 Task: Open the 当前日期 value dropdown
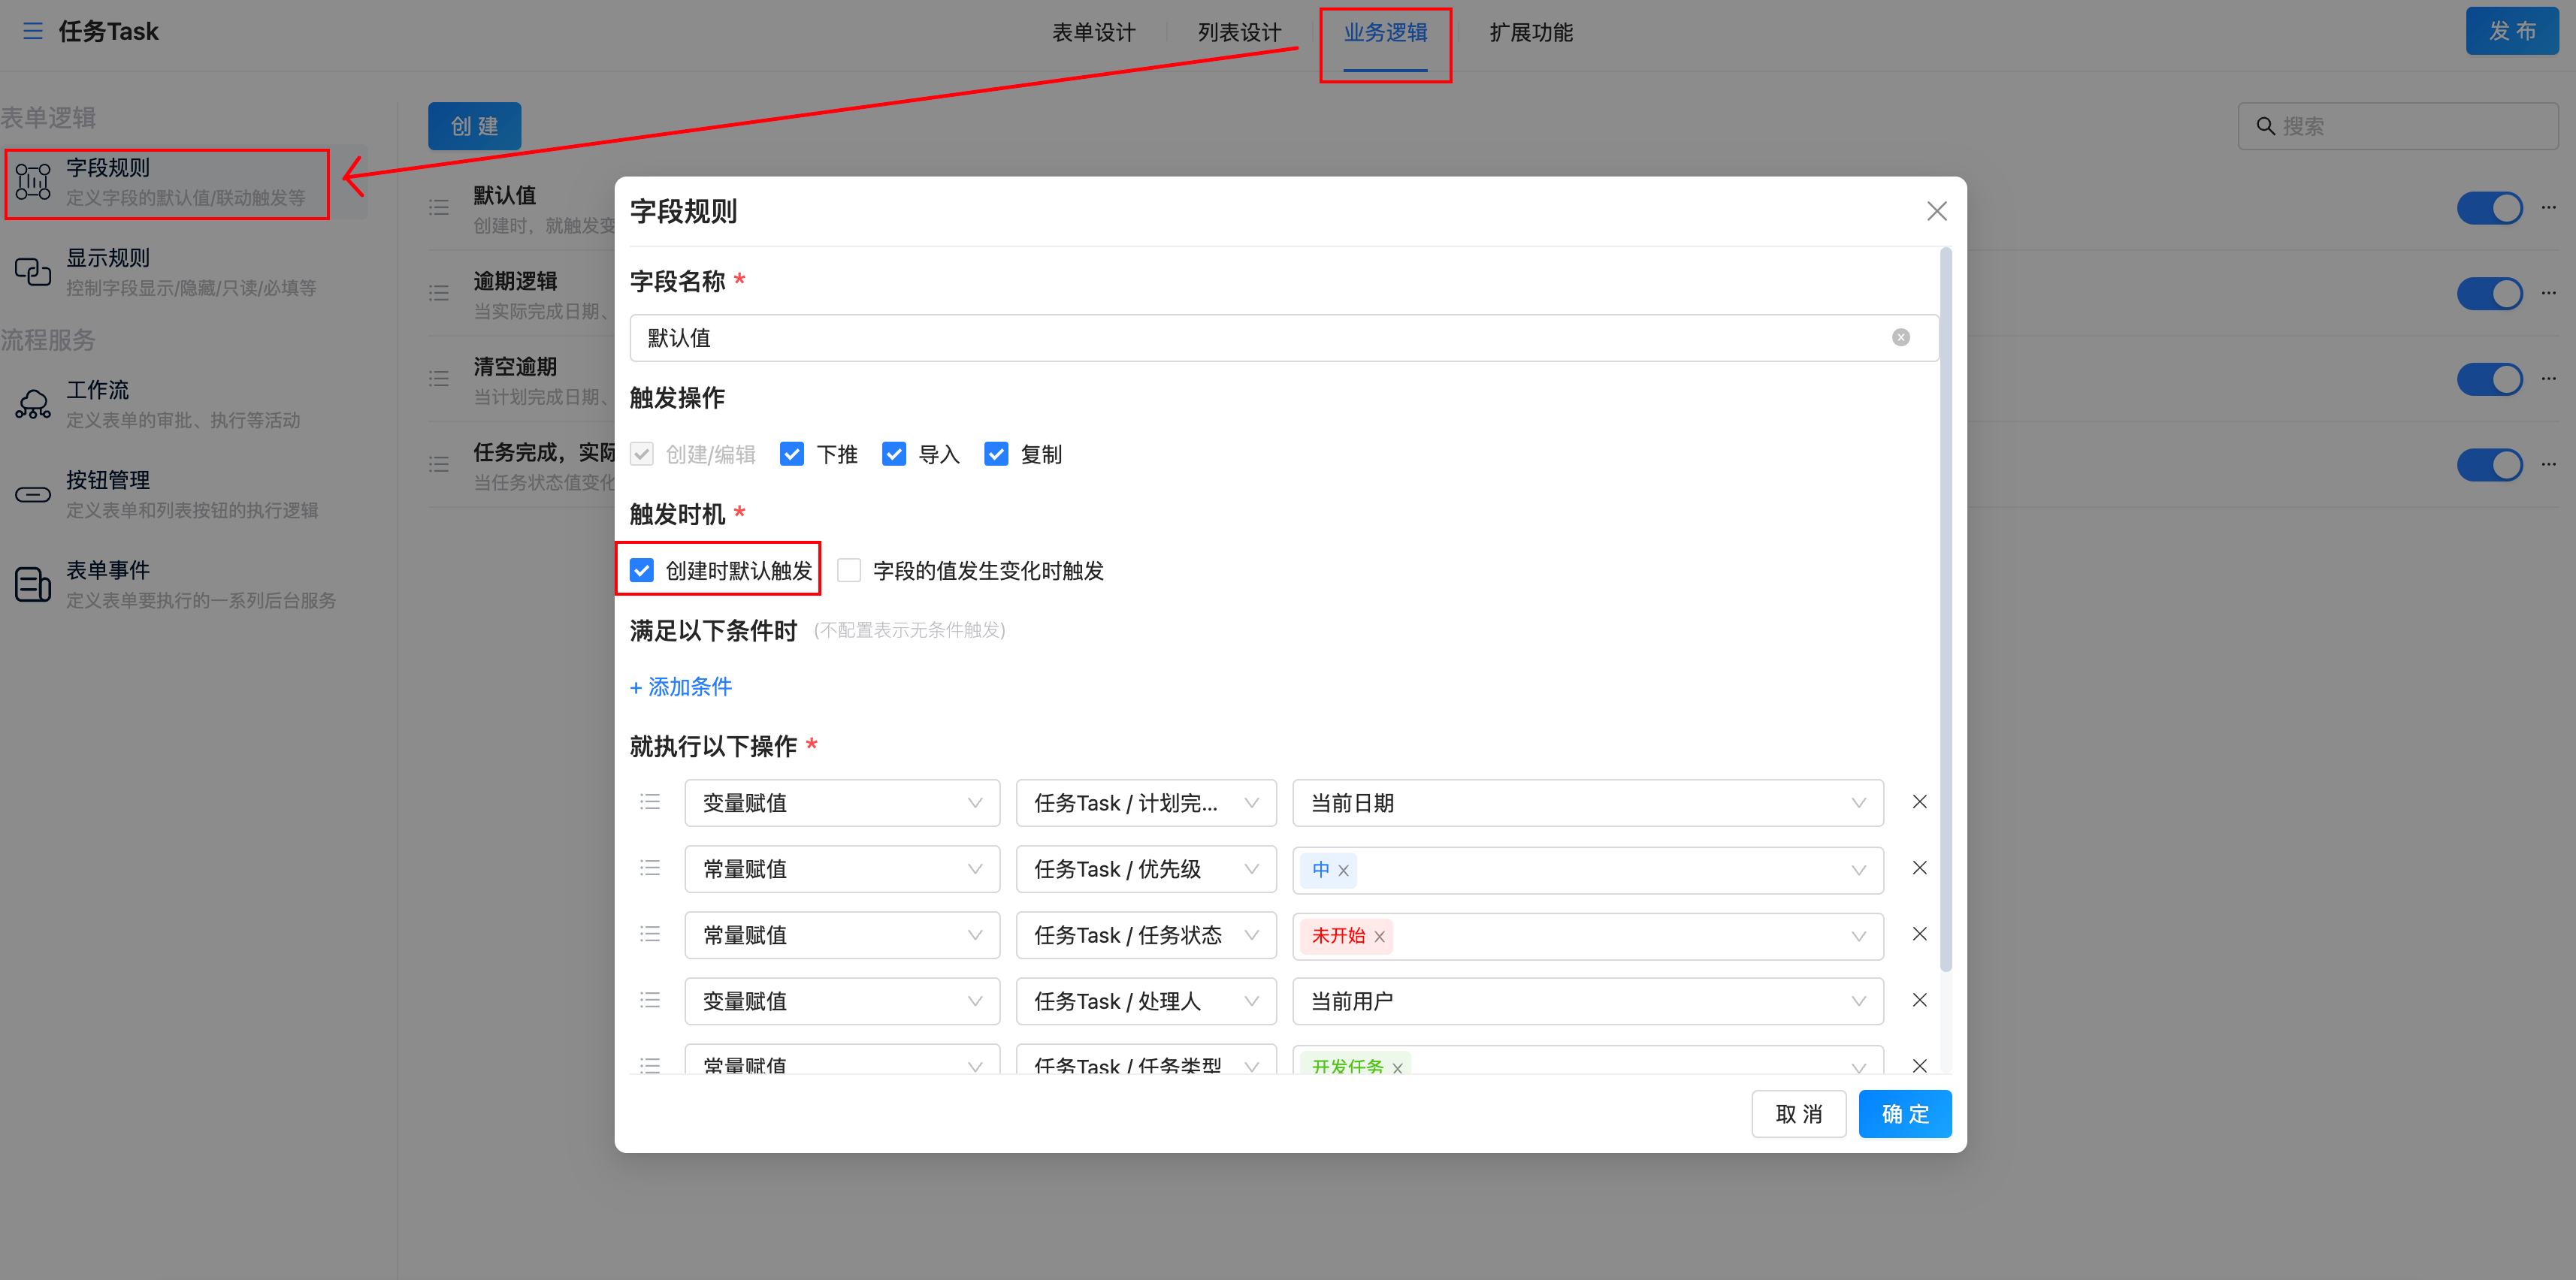(1588, 803)
